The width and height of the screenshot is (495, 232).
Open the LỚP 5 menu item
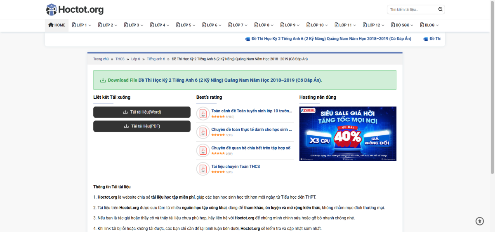186,25
